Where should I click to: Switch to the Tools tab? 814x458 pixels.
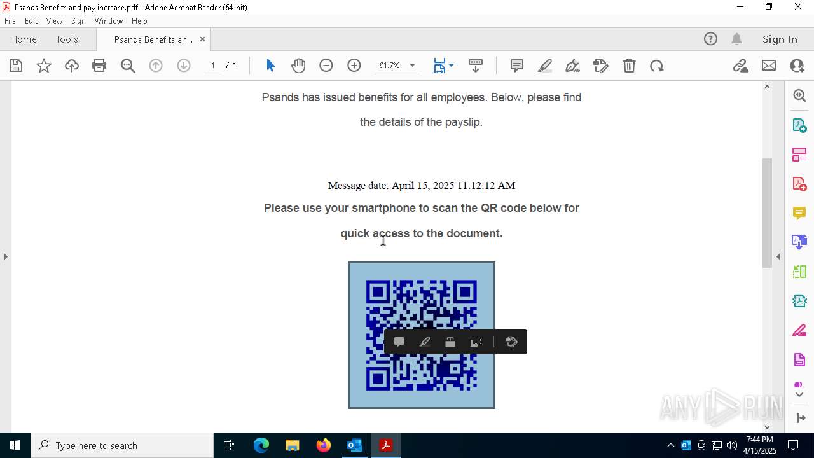[67, 39]
